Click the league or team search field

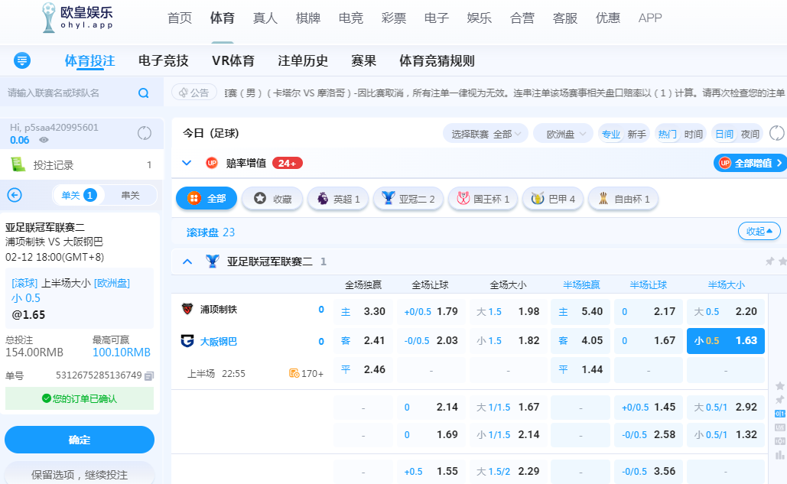click(x=69, y=93)
